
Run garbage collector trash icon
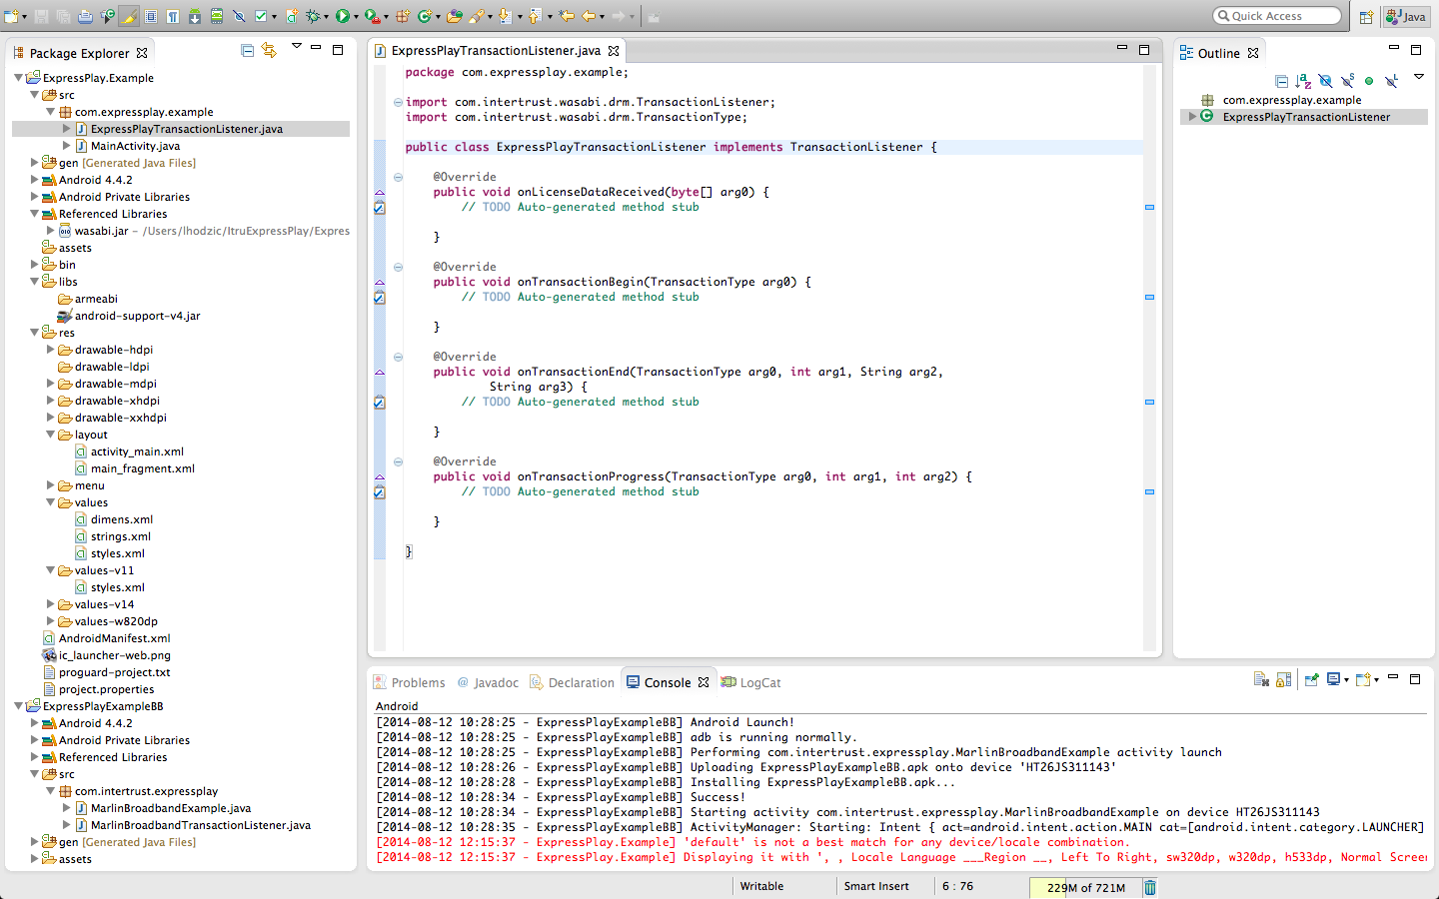[x=1150, y=887]
